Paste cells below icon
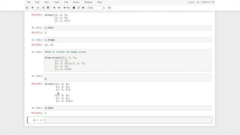Screen dimensions: 240x135 tap(48, 7)
